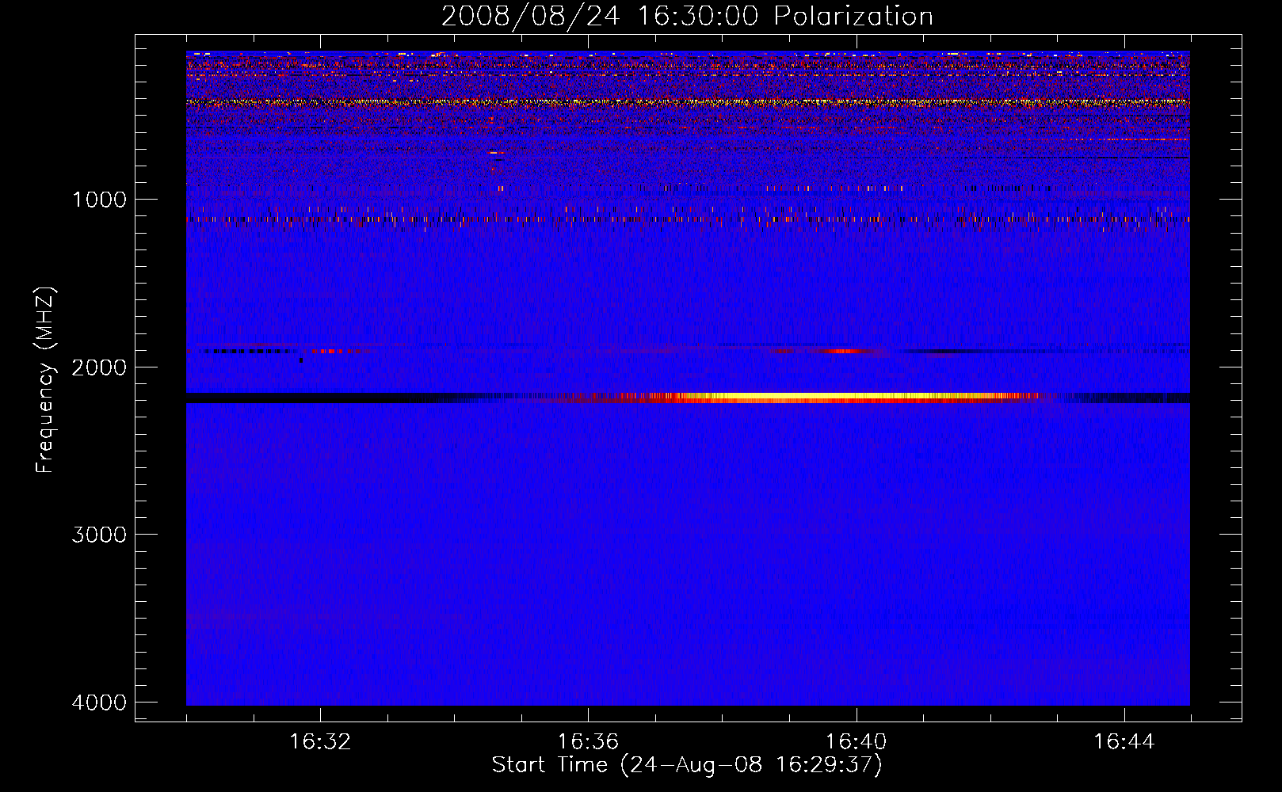Click the 1000 frequency tick label
This screenshot has height=792, width=1282.
tap(99, 199)
